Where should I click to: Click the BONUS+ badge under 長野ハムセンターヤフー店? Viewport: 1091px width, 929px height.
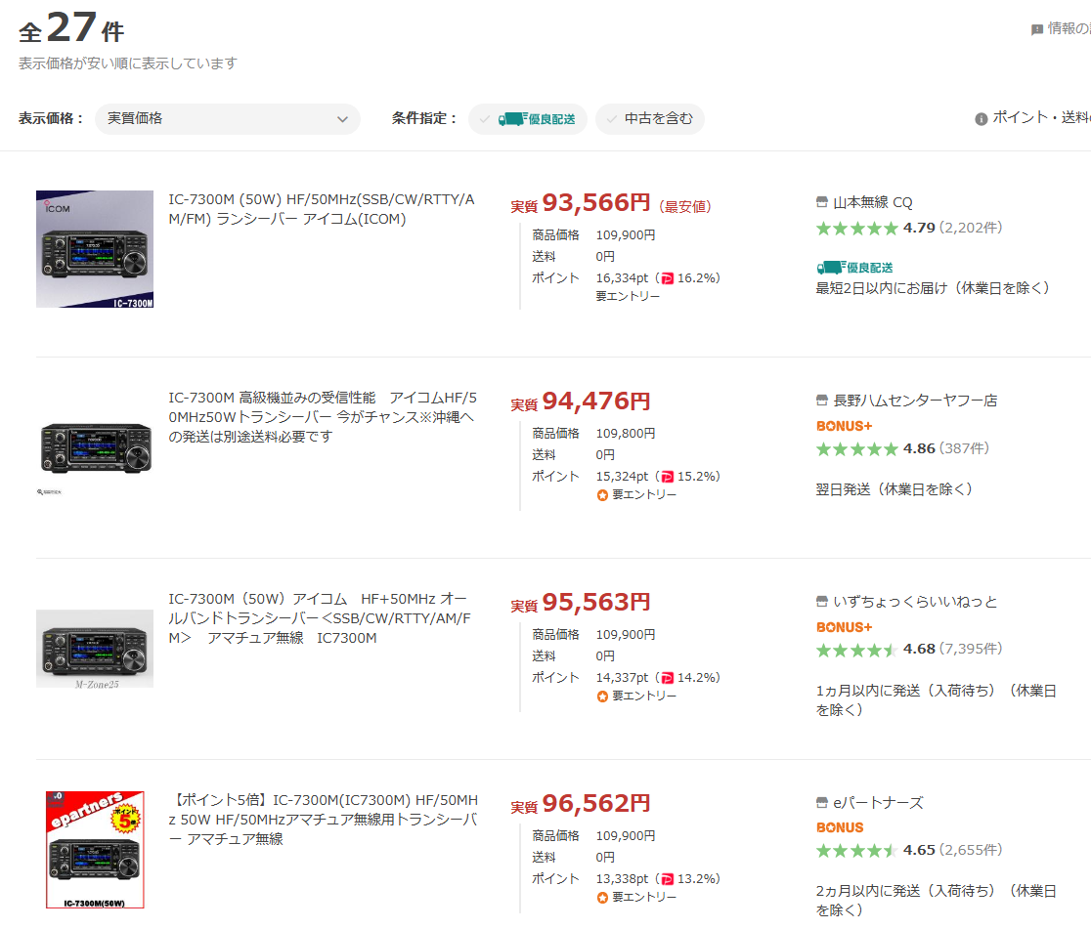[844, 426]
